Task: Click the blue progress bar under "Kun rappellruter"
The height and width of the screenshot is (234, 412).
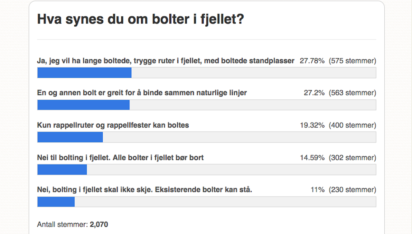Action: [x=70, y=137]
